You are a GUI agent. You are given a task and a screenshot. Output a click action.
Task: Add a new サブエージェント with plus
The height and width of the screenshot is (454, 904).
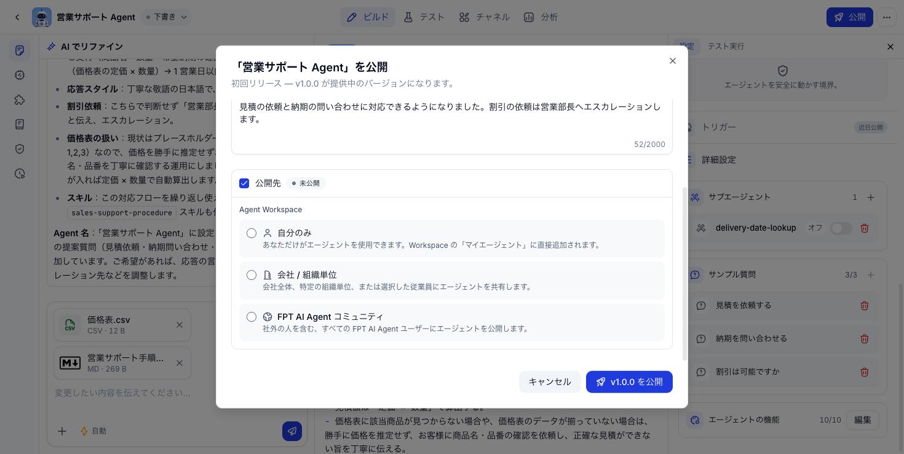point(871,197)
